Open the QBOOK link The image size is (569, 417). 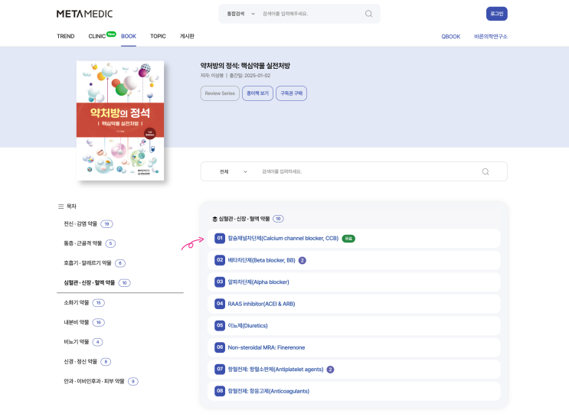(451, 37)
